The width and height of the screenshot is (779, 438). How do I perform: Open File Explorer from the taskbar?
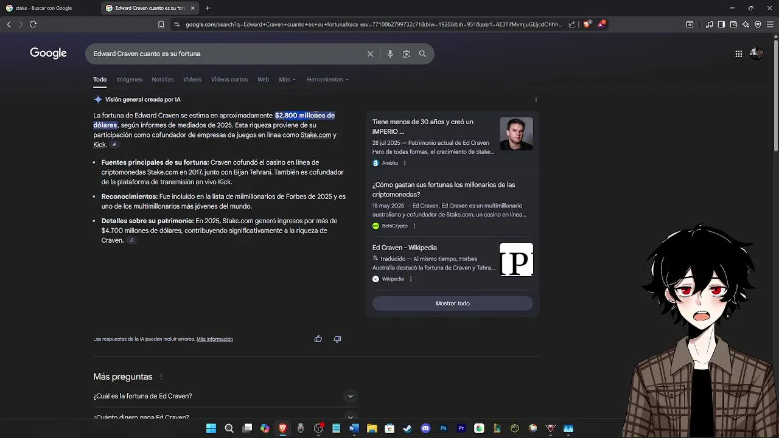(372, 428)
